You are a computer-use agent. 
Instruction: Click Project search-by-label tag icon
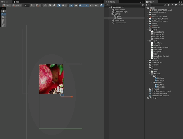coord(172,5)
